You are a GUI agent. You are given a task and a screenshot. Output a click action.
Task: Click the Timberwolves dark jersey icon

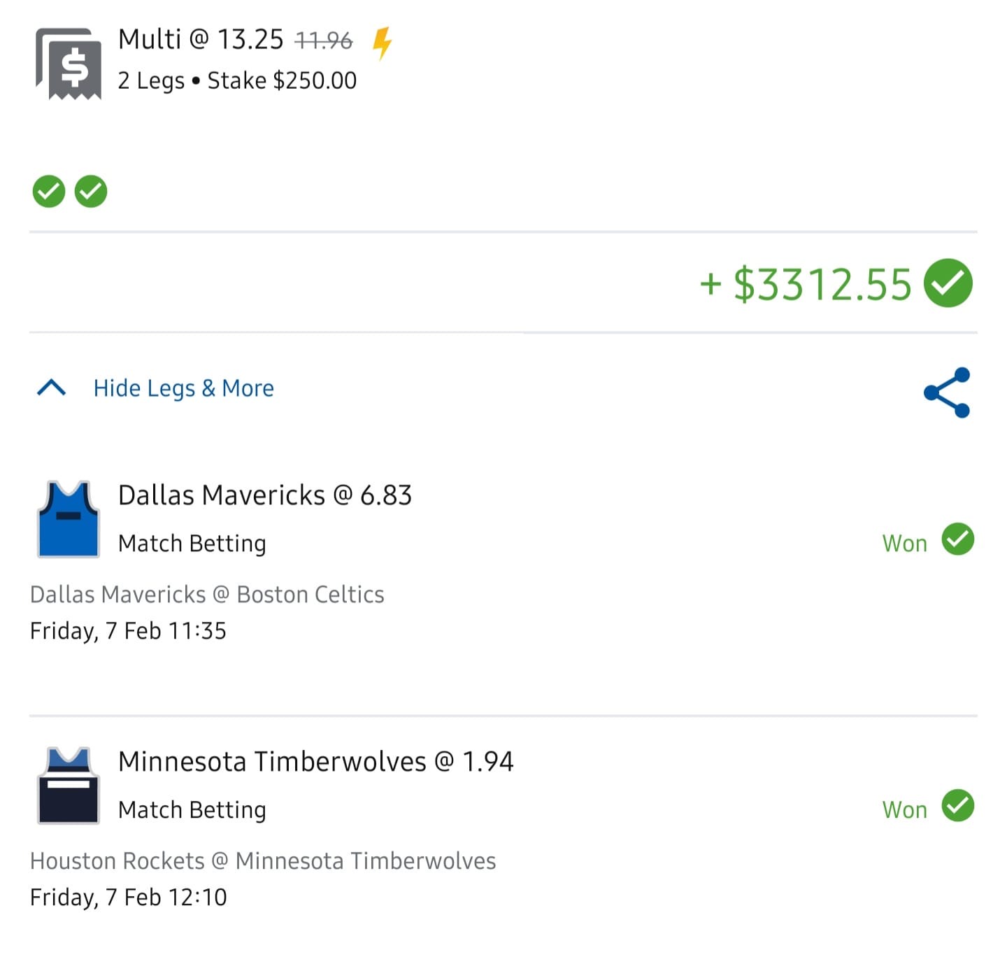point(68,785)
